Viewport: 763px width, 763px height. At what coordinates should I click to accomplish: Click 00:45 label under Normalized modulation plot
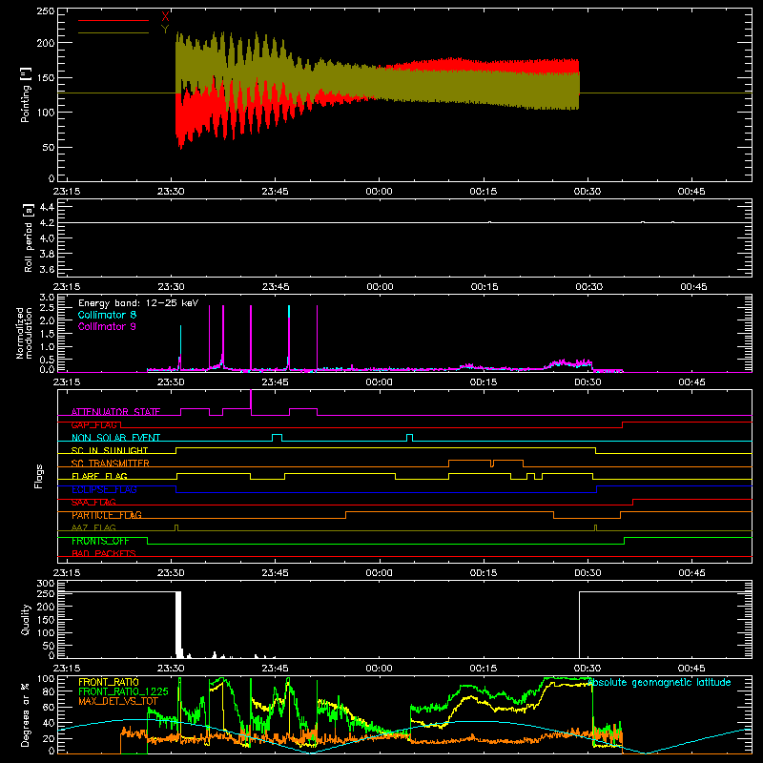click(691, 382)
